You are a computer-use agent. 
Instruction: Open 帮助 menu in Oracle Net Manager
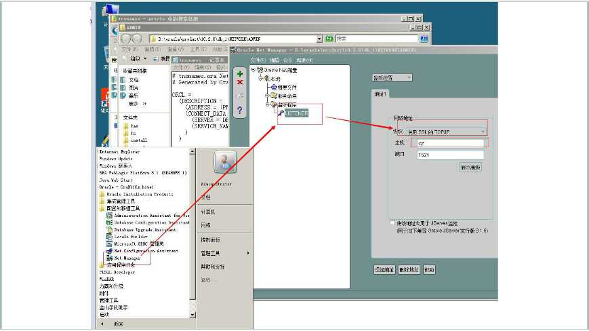(304, 60)
